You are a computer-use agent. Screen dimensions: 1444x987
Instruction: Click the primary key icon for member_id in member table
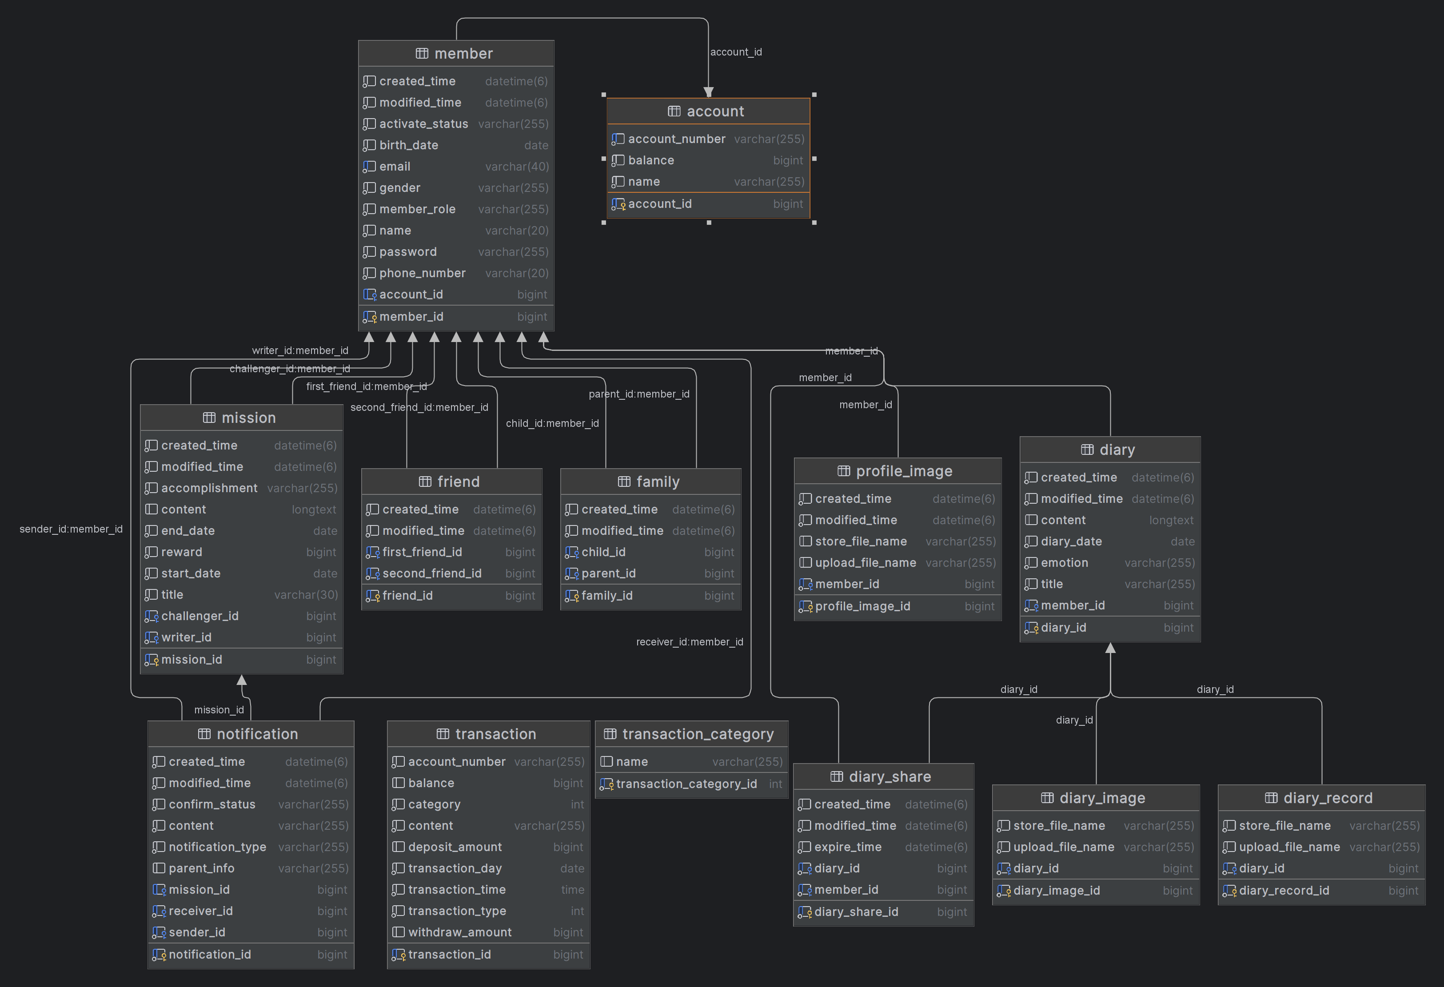370,318
